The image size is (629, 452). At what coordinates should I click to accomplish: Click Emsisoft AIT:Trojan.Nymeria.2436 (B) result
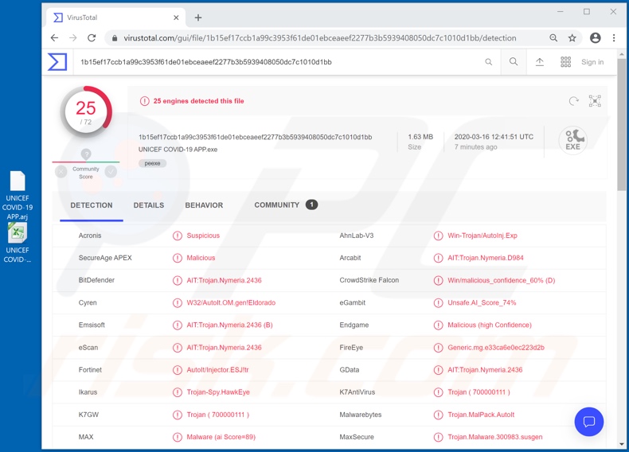229,325
